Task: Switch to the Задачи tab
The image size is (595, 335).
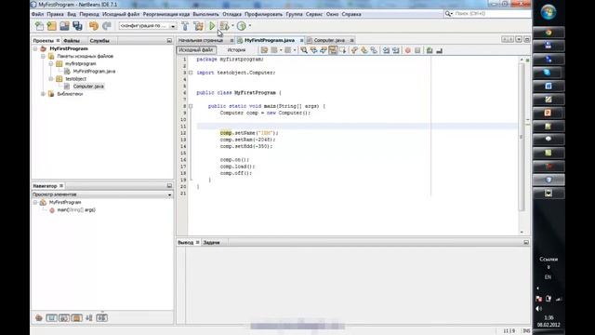Action: tap(211, 242)
